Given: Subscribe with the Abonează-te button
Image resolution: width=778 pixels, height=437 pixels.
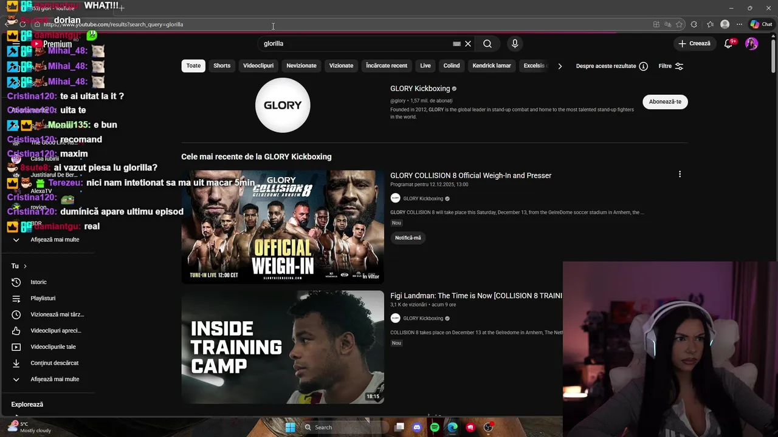Looking at the screenshot, I should [x=665, y=102].
